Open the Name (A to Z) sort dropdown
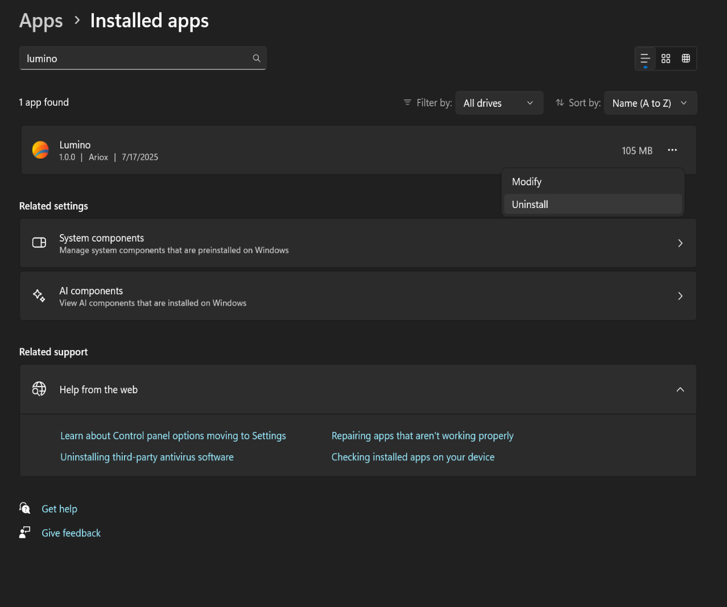 pos(650,103)
